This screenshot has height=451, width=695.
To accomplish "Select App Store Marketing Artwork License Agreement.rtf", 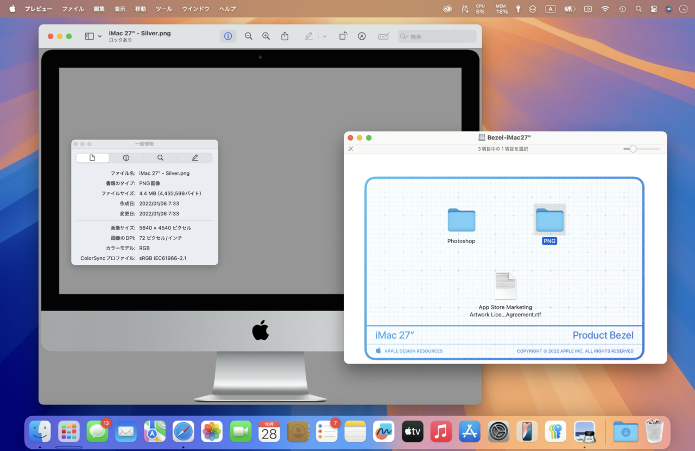I will click(x=506, y=295).
